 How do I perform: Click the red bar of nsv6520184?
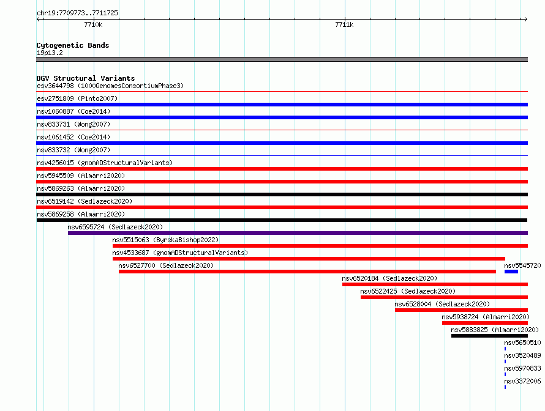click(x=435, y=284)
